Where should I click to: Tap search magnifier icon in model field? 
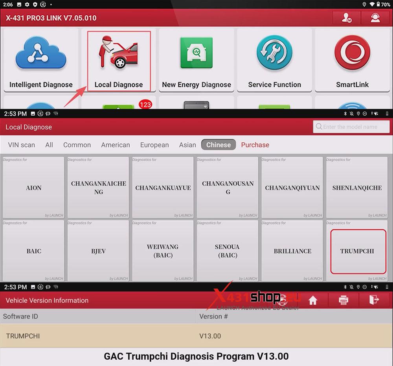(319, 126)
